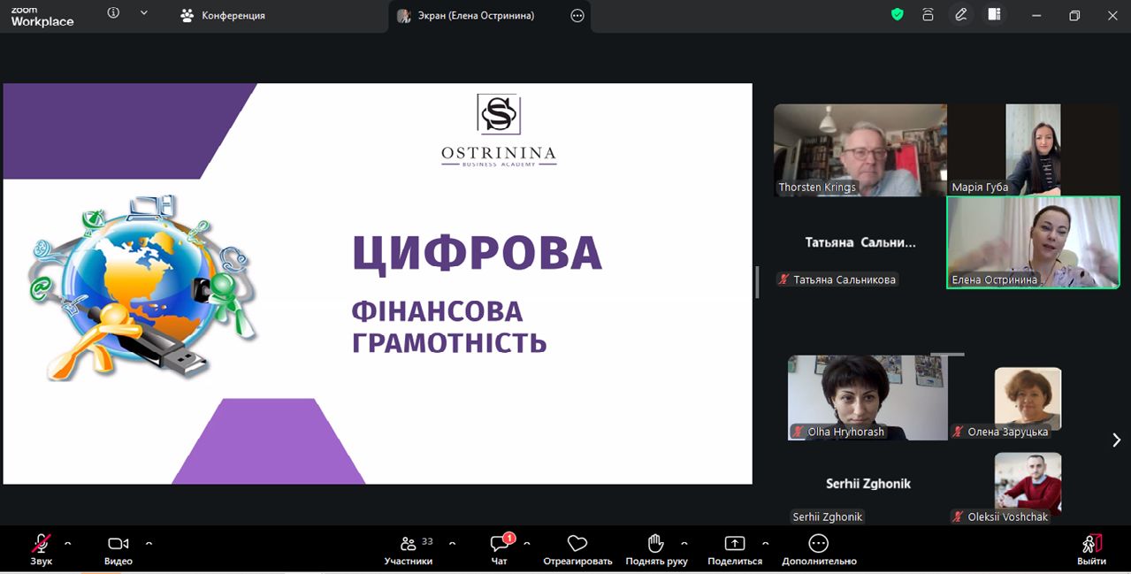Expand audio options arrow next to Звук

click(68, 543)
